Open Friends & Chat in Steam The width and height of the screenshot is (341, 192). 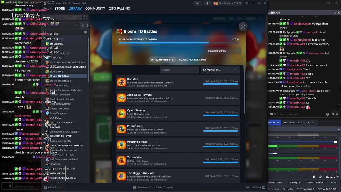click(256, 187)
